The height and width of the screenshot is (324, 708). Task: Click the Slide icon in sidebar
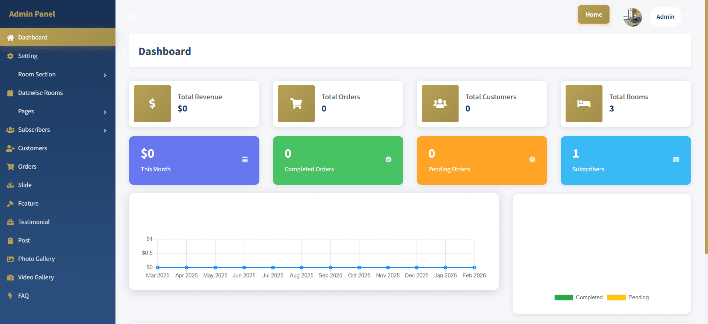pos(10,185)
